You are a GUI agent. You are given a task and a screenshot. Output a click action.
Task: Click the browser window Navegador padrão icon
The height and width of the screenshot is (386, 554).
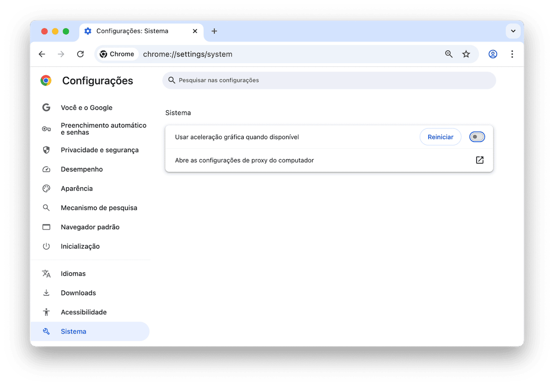click(x=46, y=227)
